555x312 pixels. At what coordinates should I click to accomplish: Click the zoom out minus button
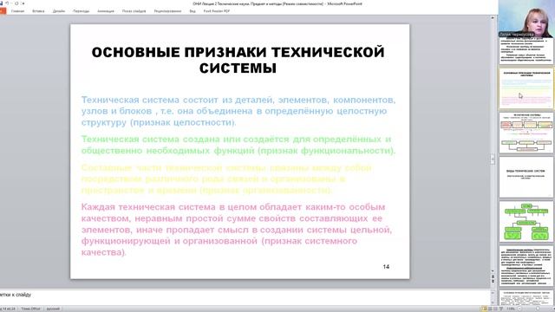(519, 309)
